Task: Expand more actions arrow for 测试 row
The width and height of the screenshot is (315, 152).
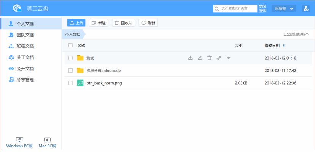Action: point(229,58)
